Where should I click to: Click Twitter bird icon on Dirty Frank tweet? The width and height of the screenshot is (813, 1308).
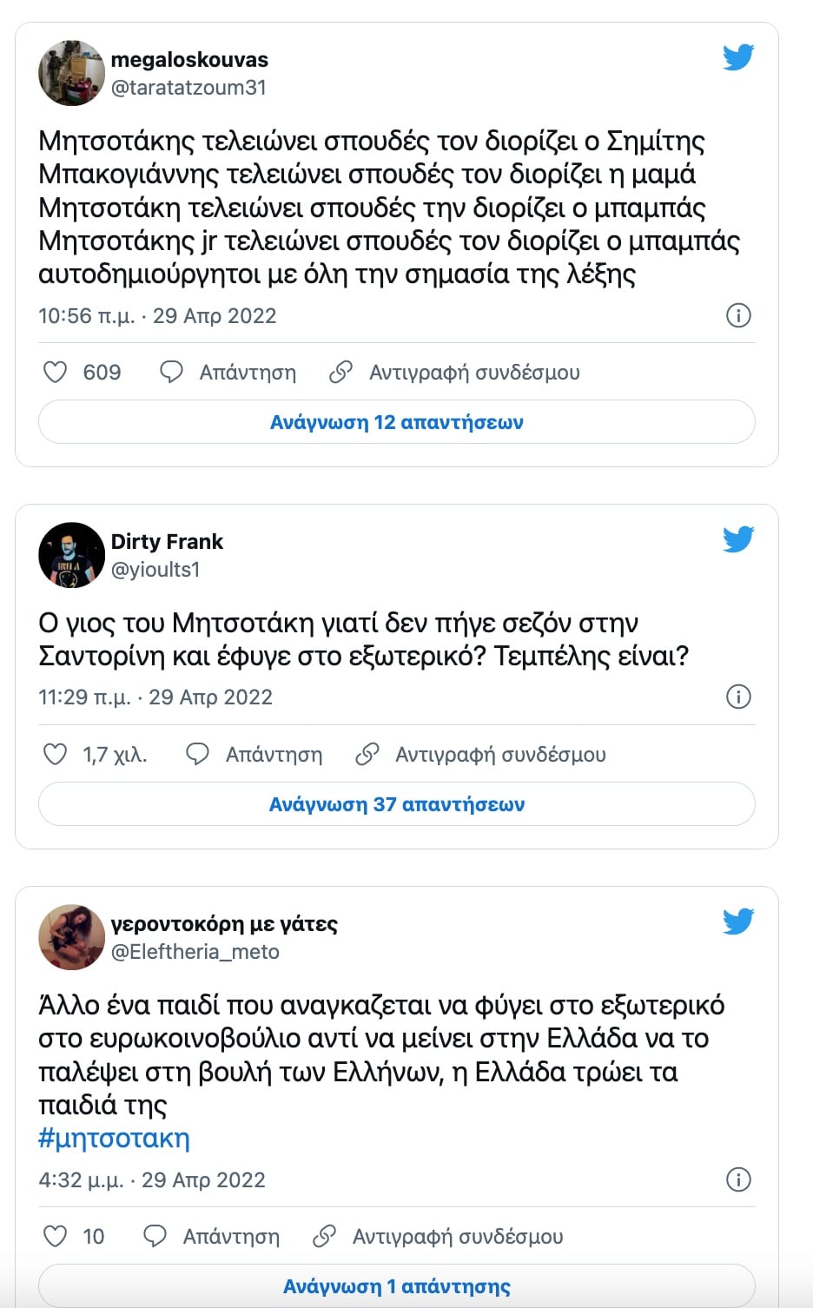coord(737,539)
